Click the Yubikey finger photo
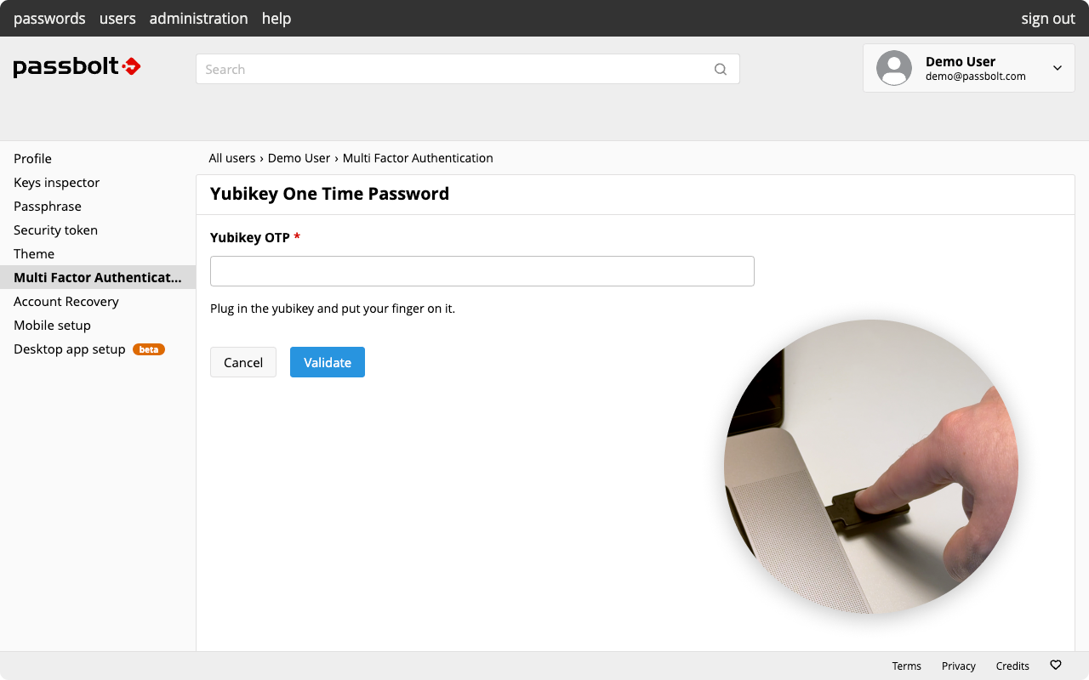Viewport: 1089px width, 680px height. click(x=871, y=467)
